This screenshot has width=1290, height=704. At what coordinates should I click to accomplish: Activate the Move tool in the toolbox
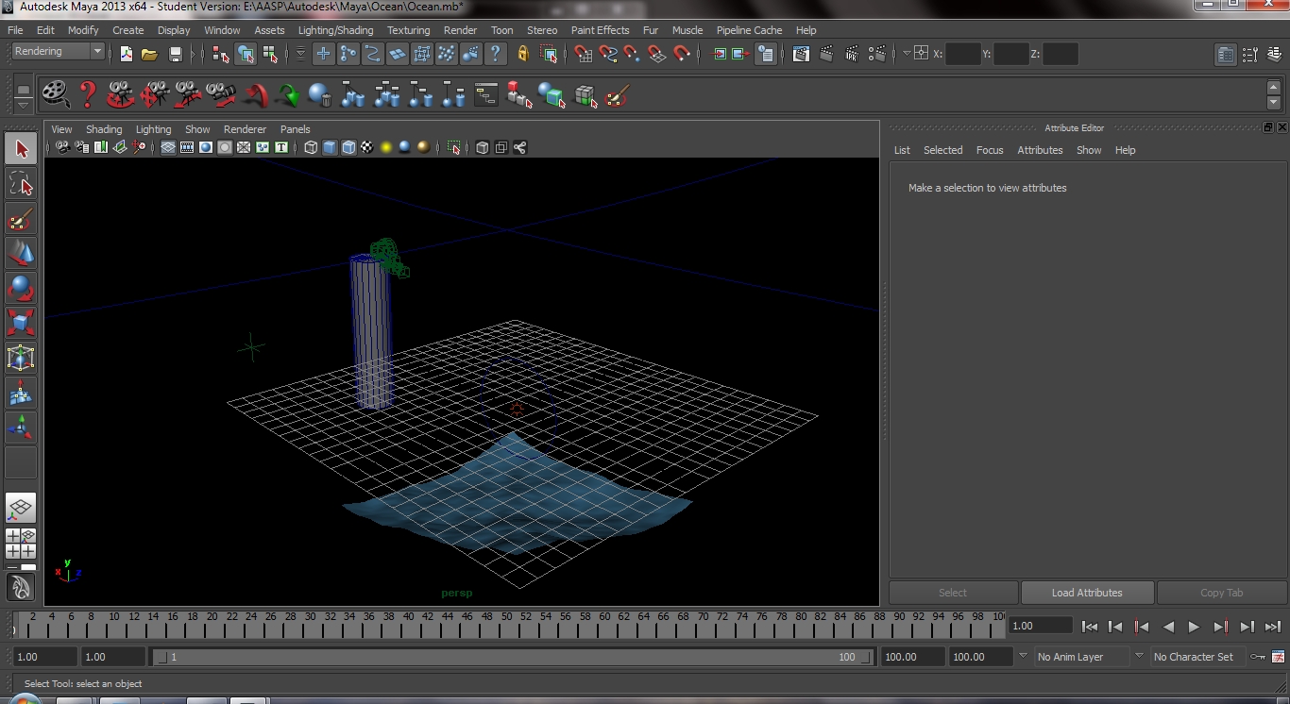coord(21,253)
